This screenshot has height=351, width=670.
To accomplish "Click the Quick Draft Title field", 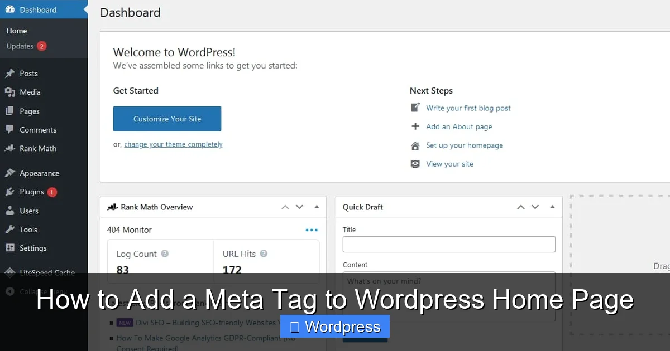I will [449, 244].
